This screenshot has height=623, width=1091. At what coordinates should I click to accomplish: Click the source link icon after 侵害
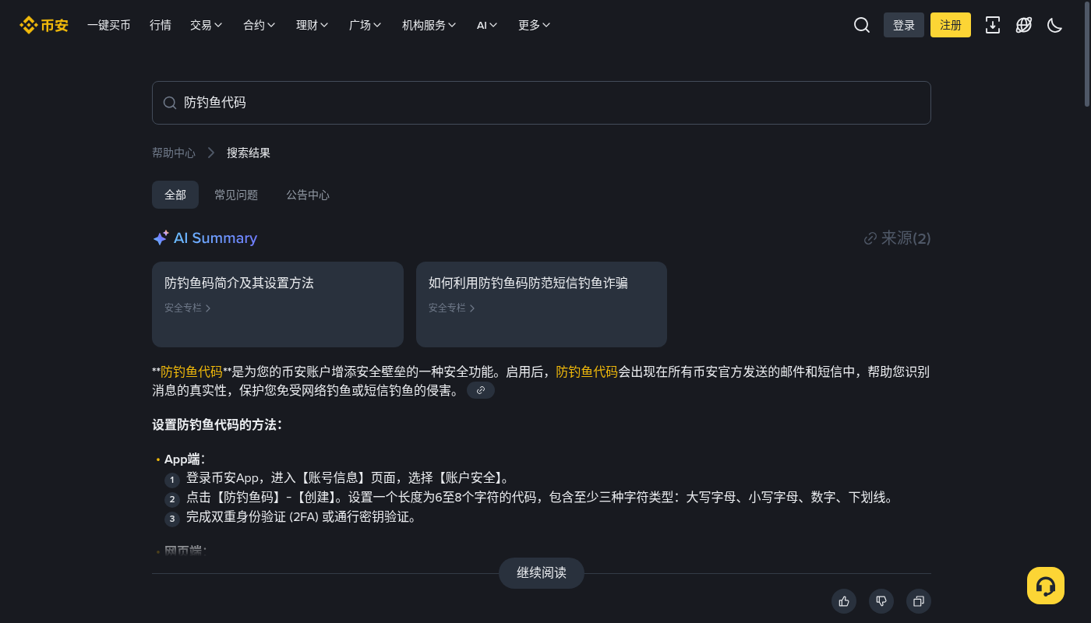click(x=481, y=390)
